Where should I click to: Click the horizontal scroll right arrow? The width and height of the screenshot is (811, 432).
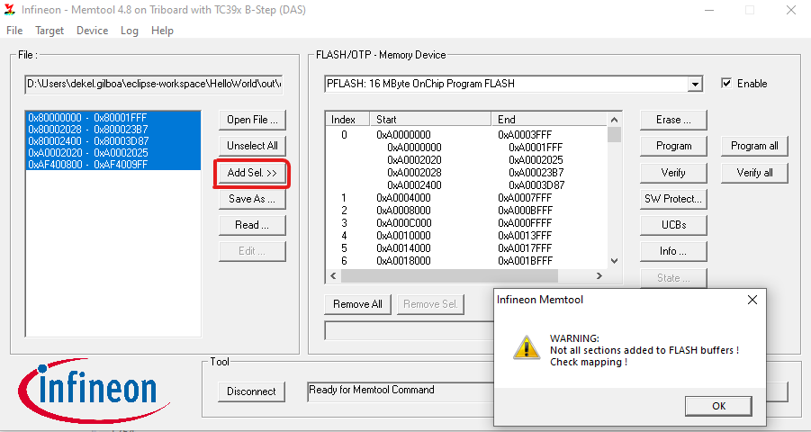(599, 275)
